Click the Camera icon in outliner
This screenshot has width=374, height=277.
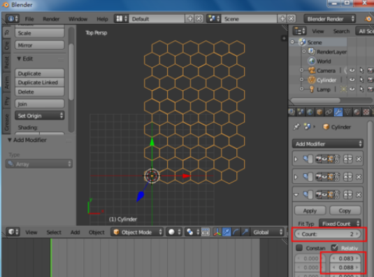pyautogui.click(x=312, y=71)
